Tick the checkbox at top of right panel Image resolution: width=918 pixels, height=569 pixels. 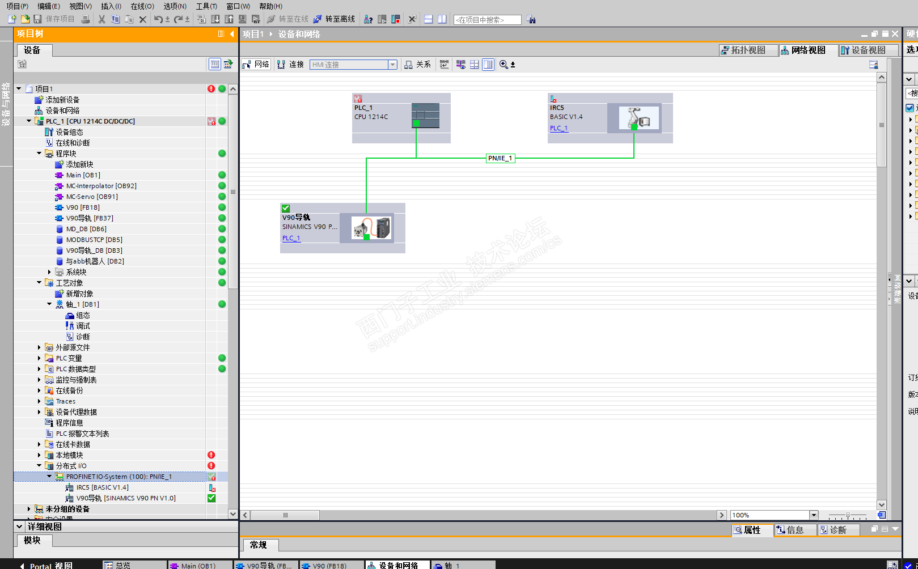pyautogui.click(x=910, y=108)
